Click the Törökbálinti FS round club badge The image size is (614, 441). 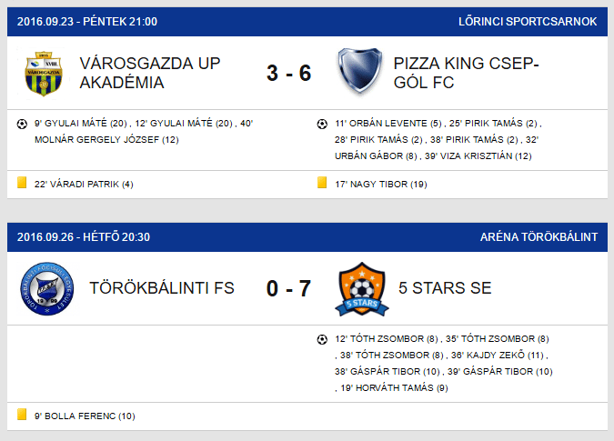47,289
